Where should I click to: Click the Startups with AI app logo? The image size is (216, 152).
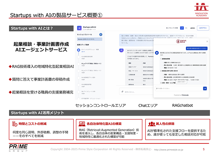click(78, 28)
